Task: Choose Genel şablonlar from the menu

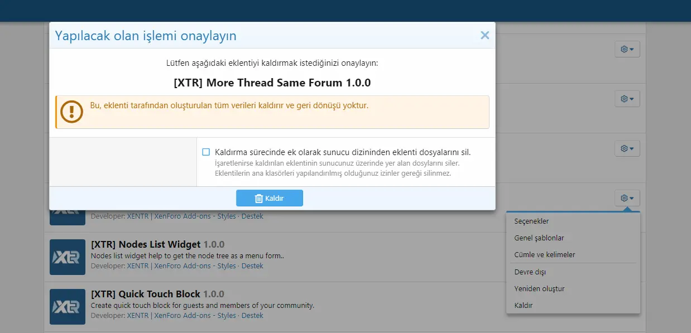Action: (573, 238)
